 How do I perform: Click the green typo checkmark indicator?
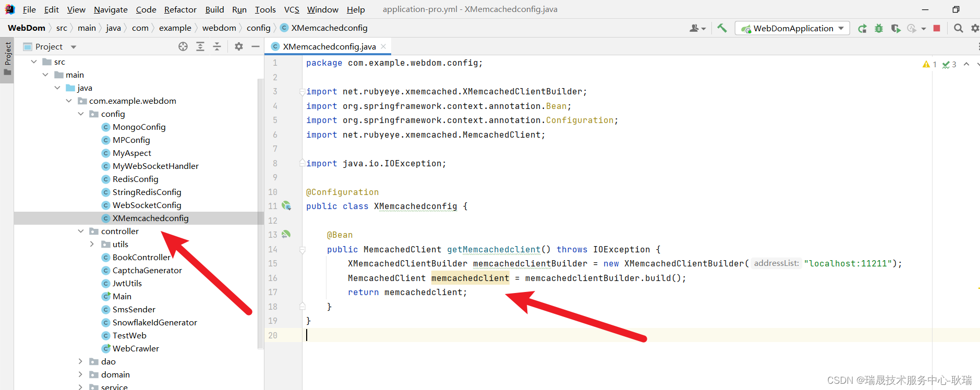[x=946, y=65]
